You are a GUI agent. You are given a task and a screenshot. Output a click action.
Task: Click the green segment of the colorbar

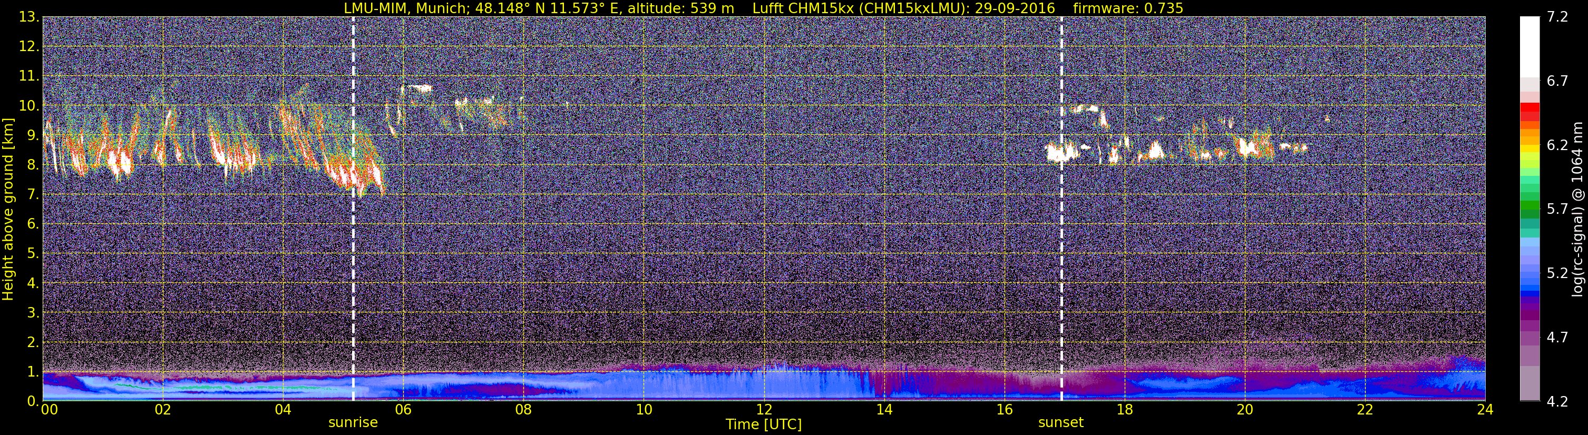coord(1529,206)
